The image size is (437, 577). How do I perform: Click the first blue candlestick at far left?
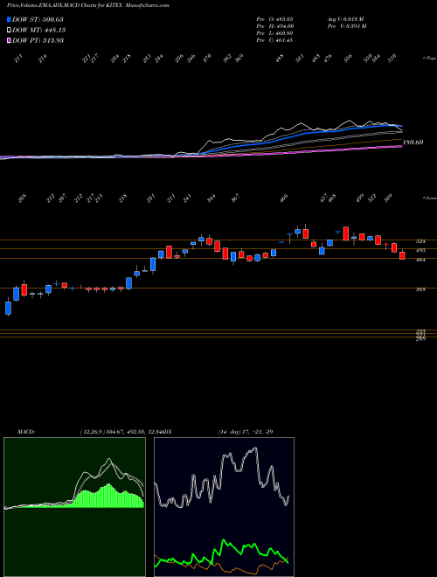click(x=8, y=308)
